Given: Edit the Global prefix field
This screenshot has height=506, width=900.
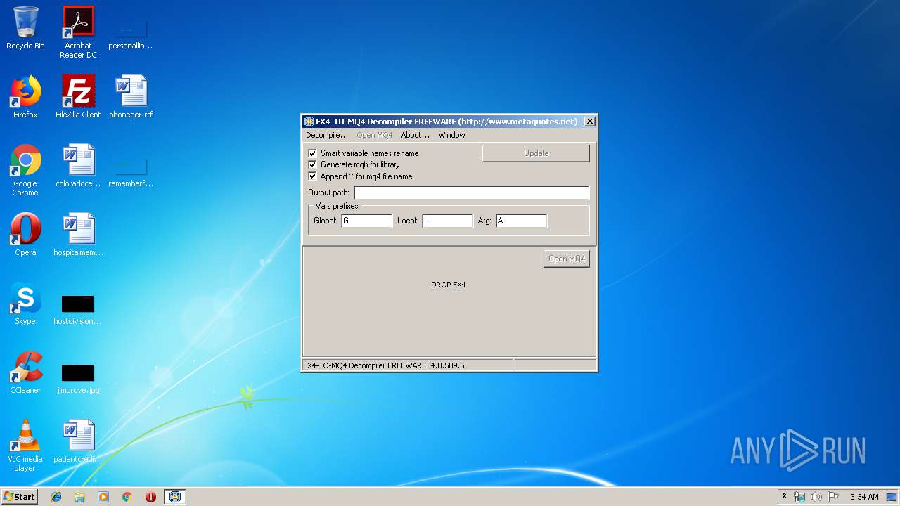Looking at the screenshot, I should tap(366, 221).
